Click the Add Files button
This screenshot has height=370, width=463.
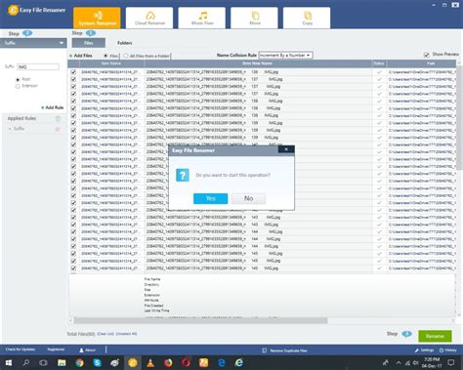click(81, 56)
